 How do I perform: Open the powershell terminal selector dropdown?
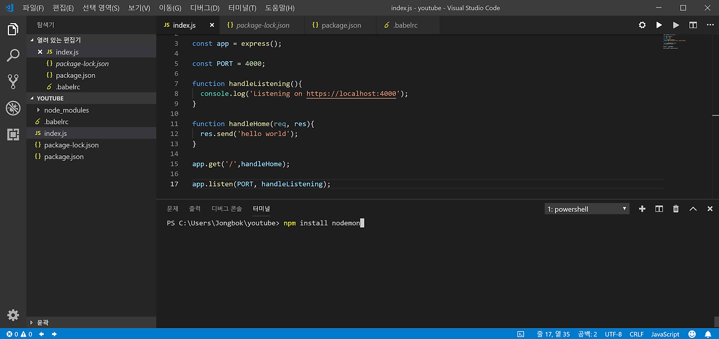pos(586,209)
